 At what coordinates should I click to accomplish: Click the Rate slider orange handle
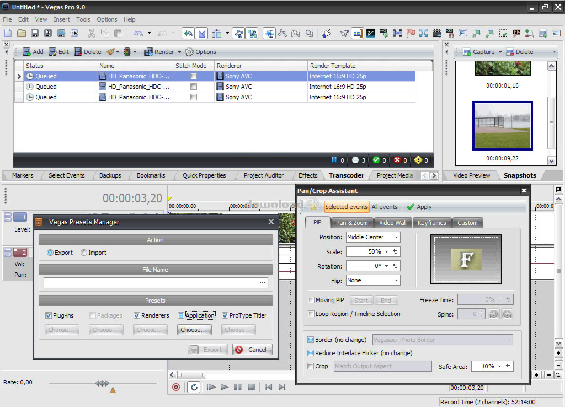coord(113,390)
